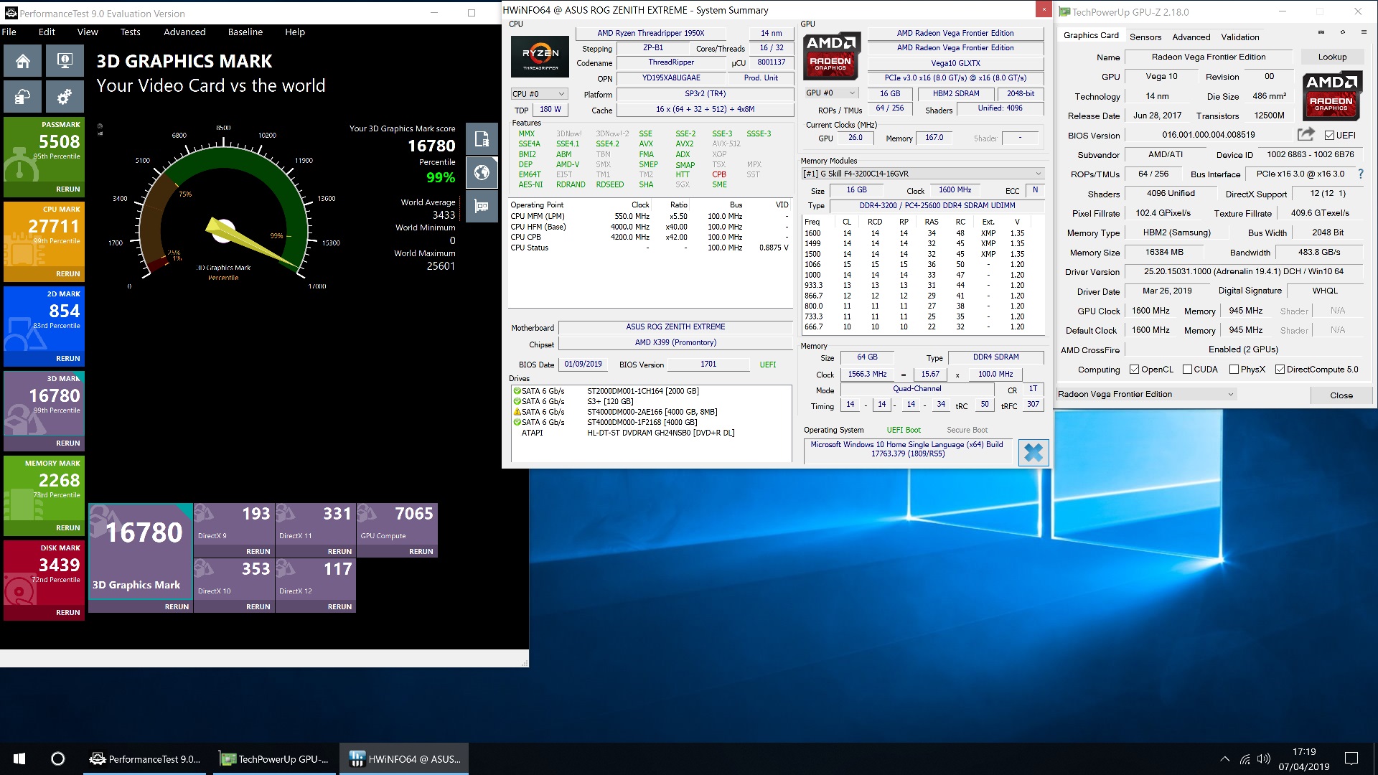Screen dimensions: 1378x775
Task: Click the Cortana circle icon on the taskbar
Action: point(58,758)
